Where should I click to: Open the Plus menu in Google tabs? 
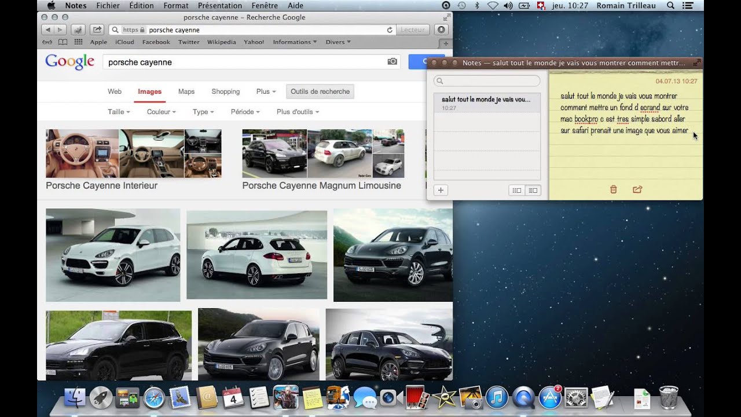click(x=266, y=92)
